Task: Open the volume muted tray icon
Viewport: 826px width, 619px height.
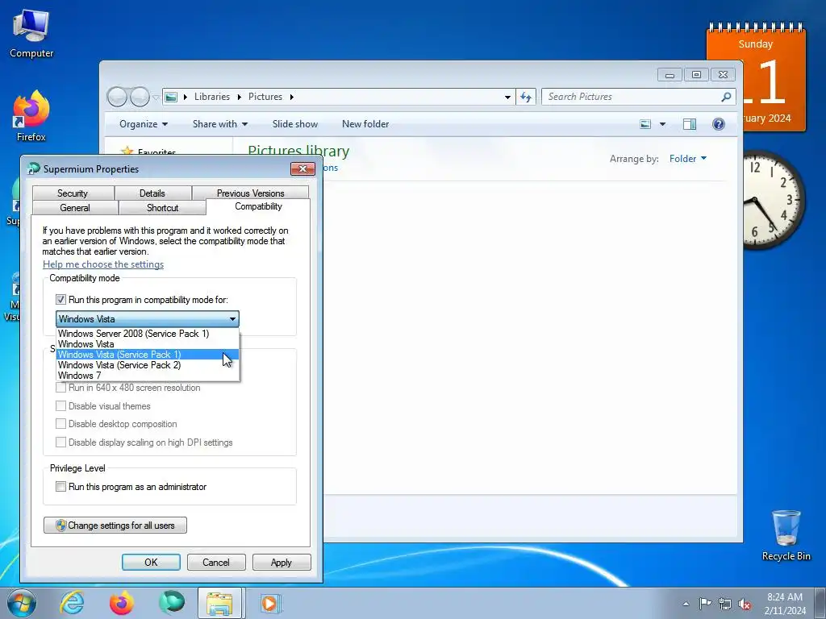Action: (x=745, y=604)
